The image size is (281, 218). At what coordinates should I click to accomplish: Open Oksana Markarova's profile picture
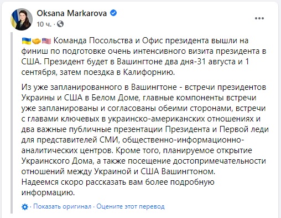click(x=22, y=19)
